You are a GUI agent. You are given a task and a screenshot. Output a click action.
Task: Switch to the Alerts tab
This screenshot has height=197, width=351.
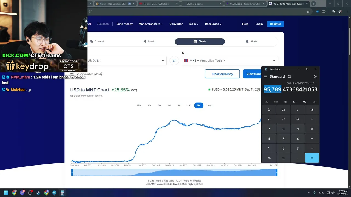[x=251, y=42]
